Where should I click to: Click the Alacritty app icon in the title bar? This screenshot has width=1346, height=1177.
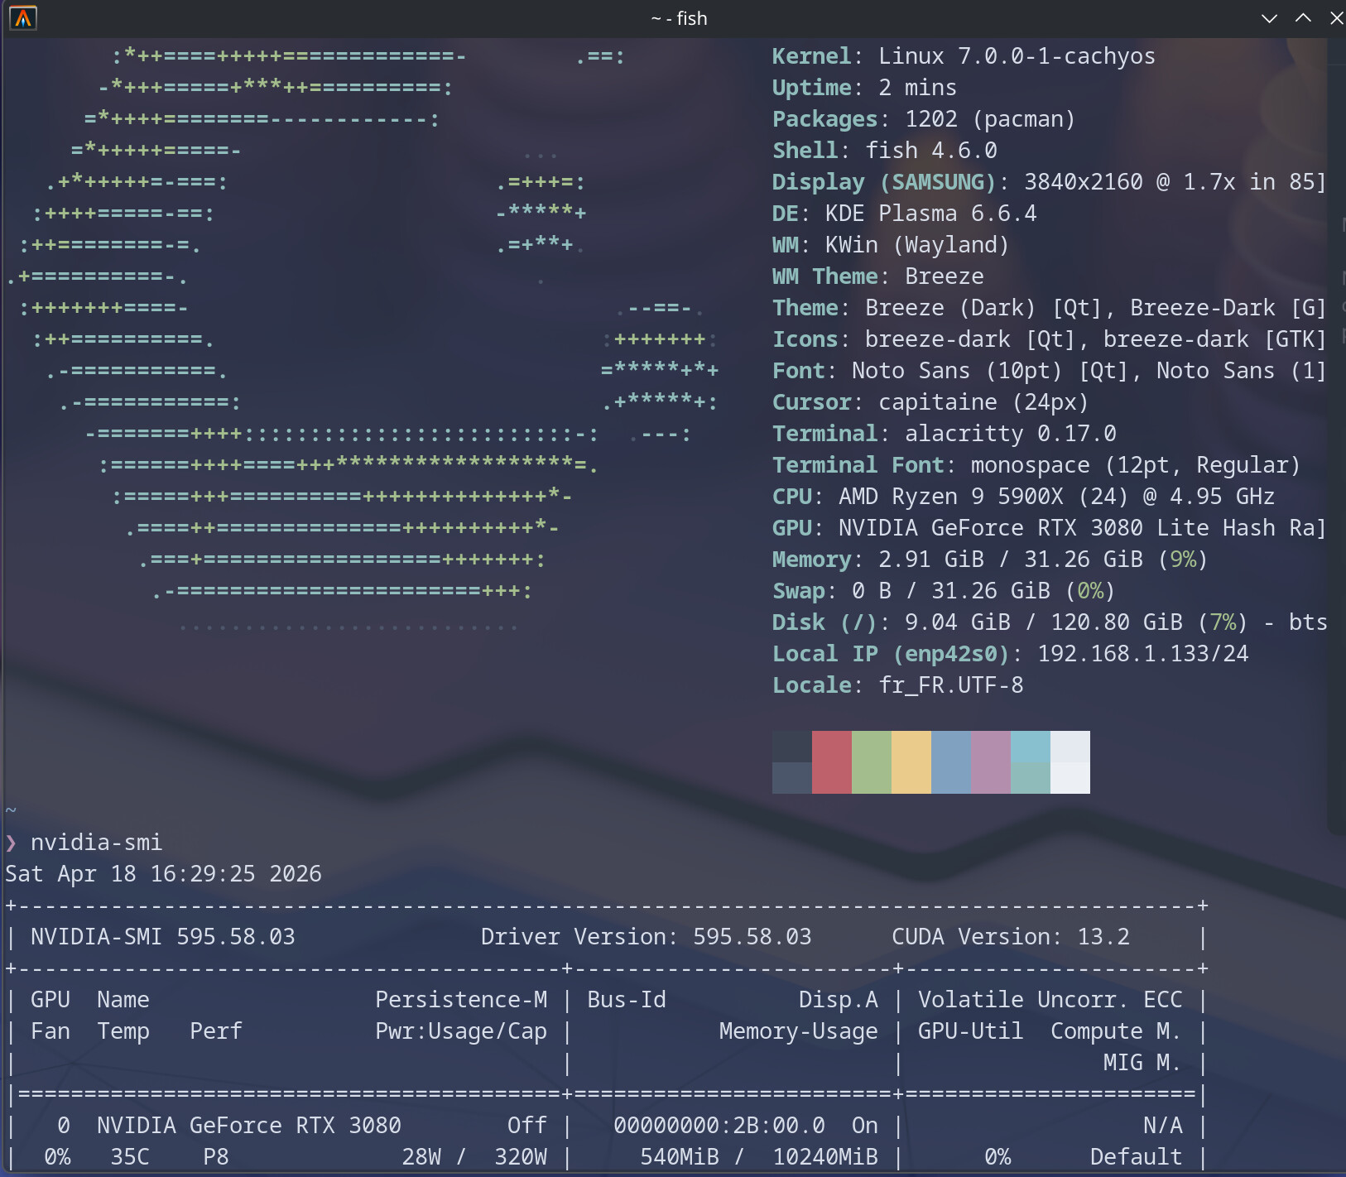[23, 17]
